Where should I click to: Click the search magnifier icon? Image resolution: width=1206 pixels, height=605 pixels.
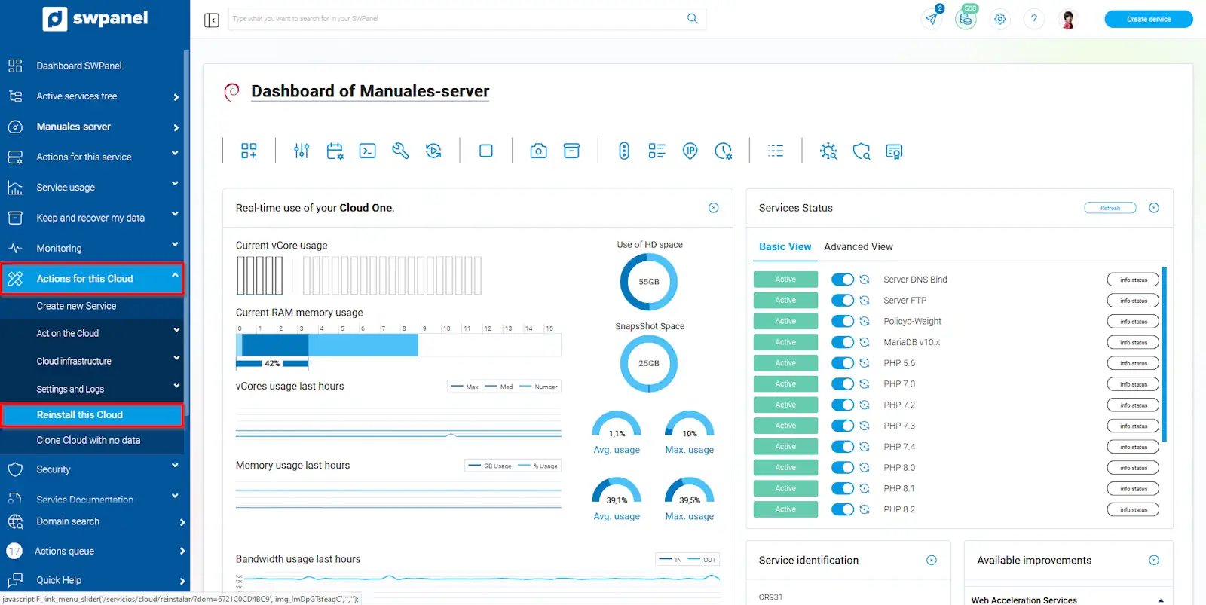click(x=693, y=19)
